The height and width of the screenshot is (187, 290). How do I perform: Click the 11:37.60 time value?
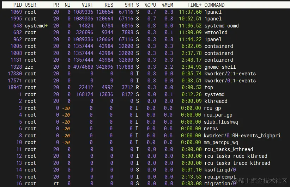190,12
